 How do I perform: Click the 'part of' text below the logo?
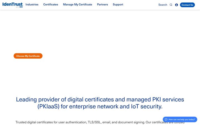17,7
